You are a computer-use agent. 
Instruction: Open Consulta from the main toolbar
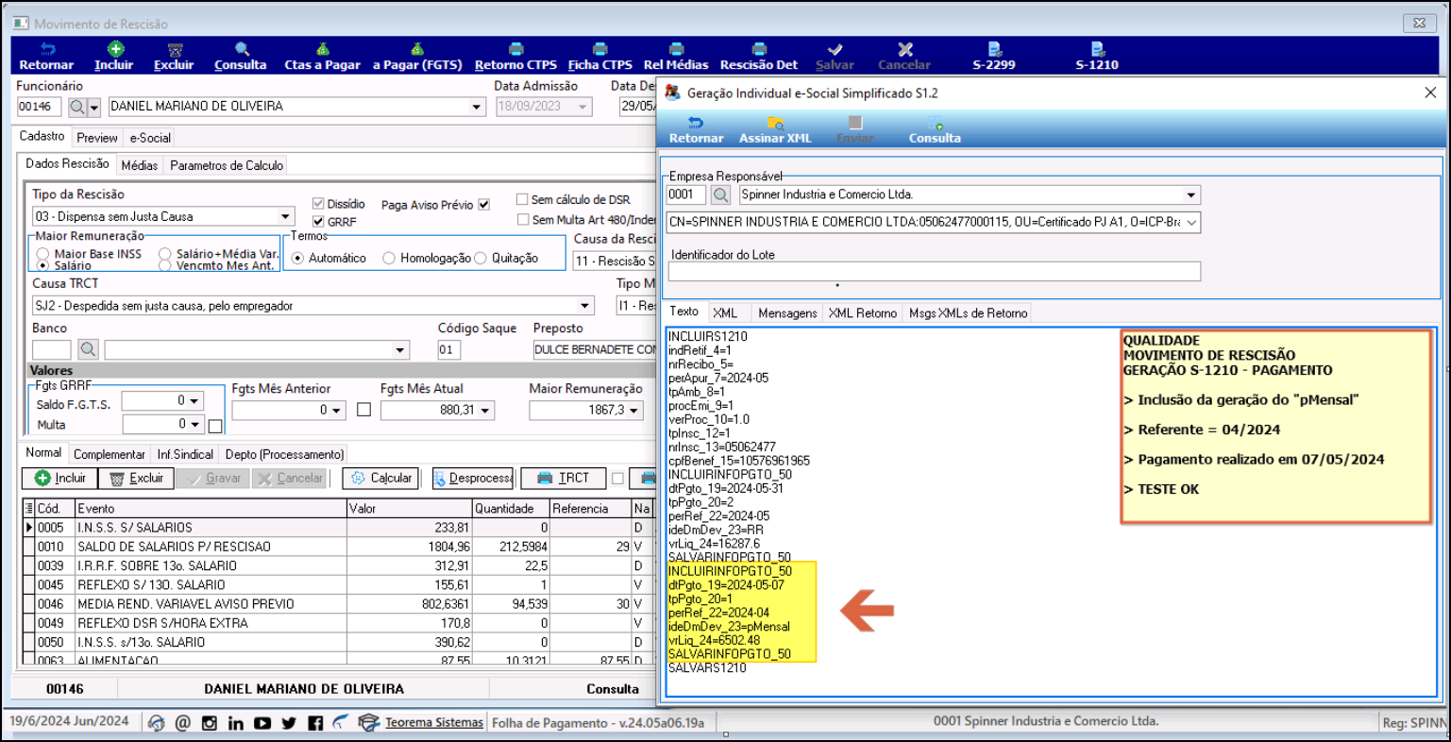[241, 56]
